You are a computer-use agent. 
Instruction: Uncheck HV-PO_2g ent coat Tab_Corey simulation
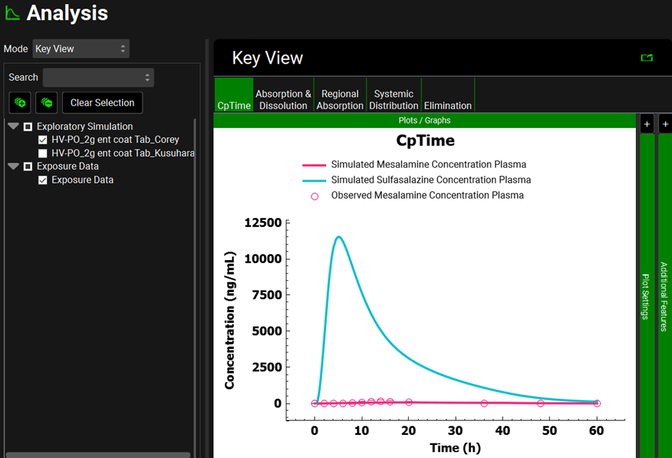coord(43,139)
